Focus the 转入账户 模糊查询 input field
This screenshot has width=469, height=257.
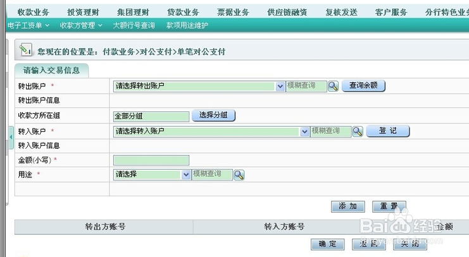pos(331,131)
